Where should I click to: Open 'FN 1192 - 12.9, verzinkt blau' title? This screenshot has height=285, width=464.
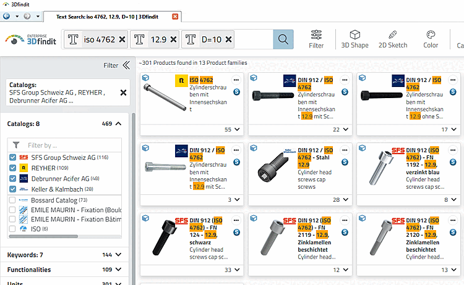423,161
